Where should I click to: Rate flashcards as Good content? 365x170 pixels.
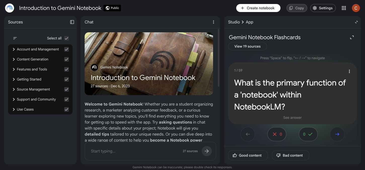248,155
